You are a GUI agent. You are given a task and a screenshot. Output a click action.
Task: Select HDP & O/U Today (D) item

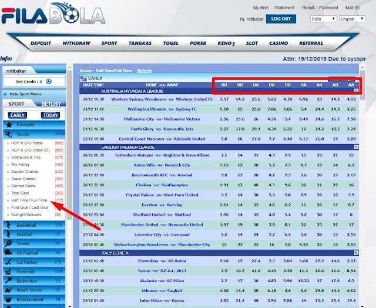point(30,150)
